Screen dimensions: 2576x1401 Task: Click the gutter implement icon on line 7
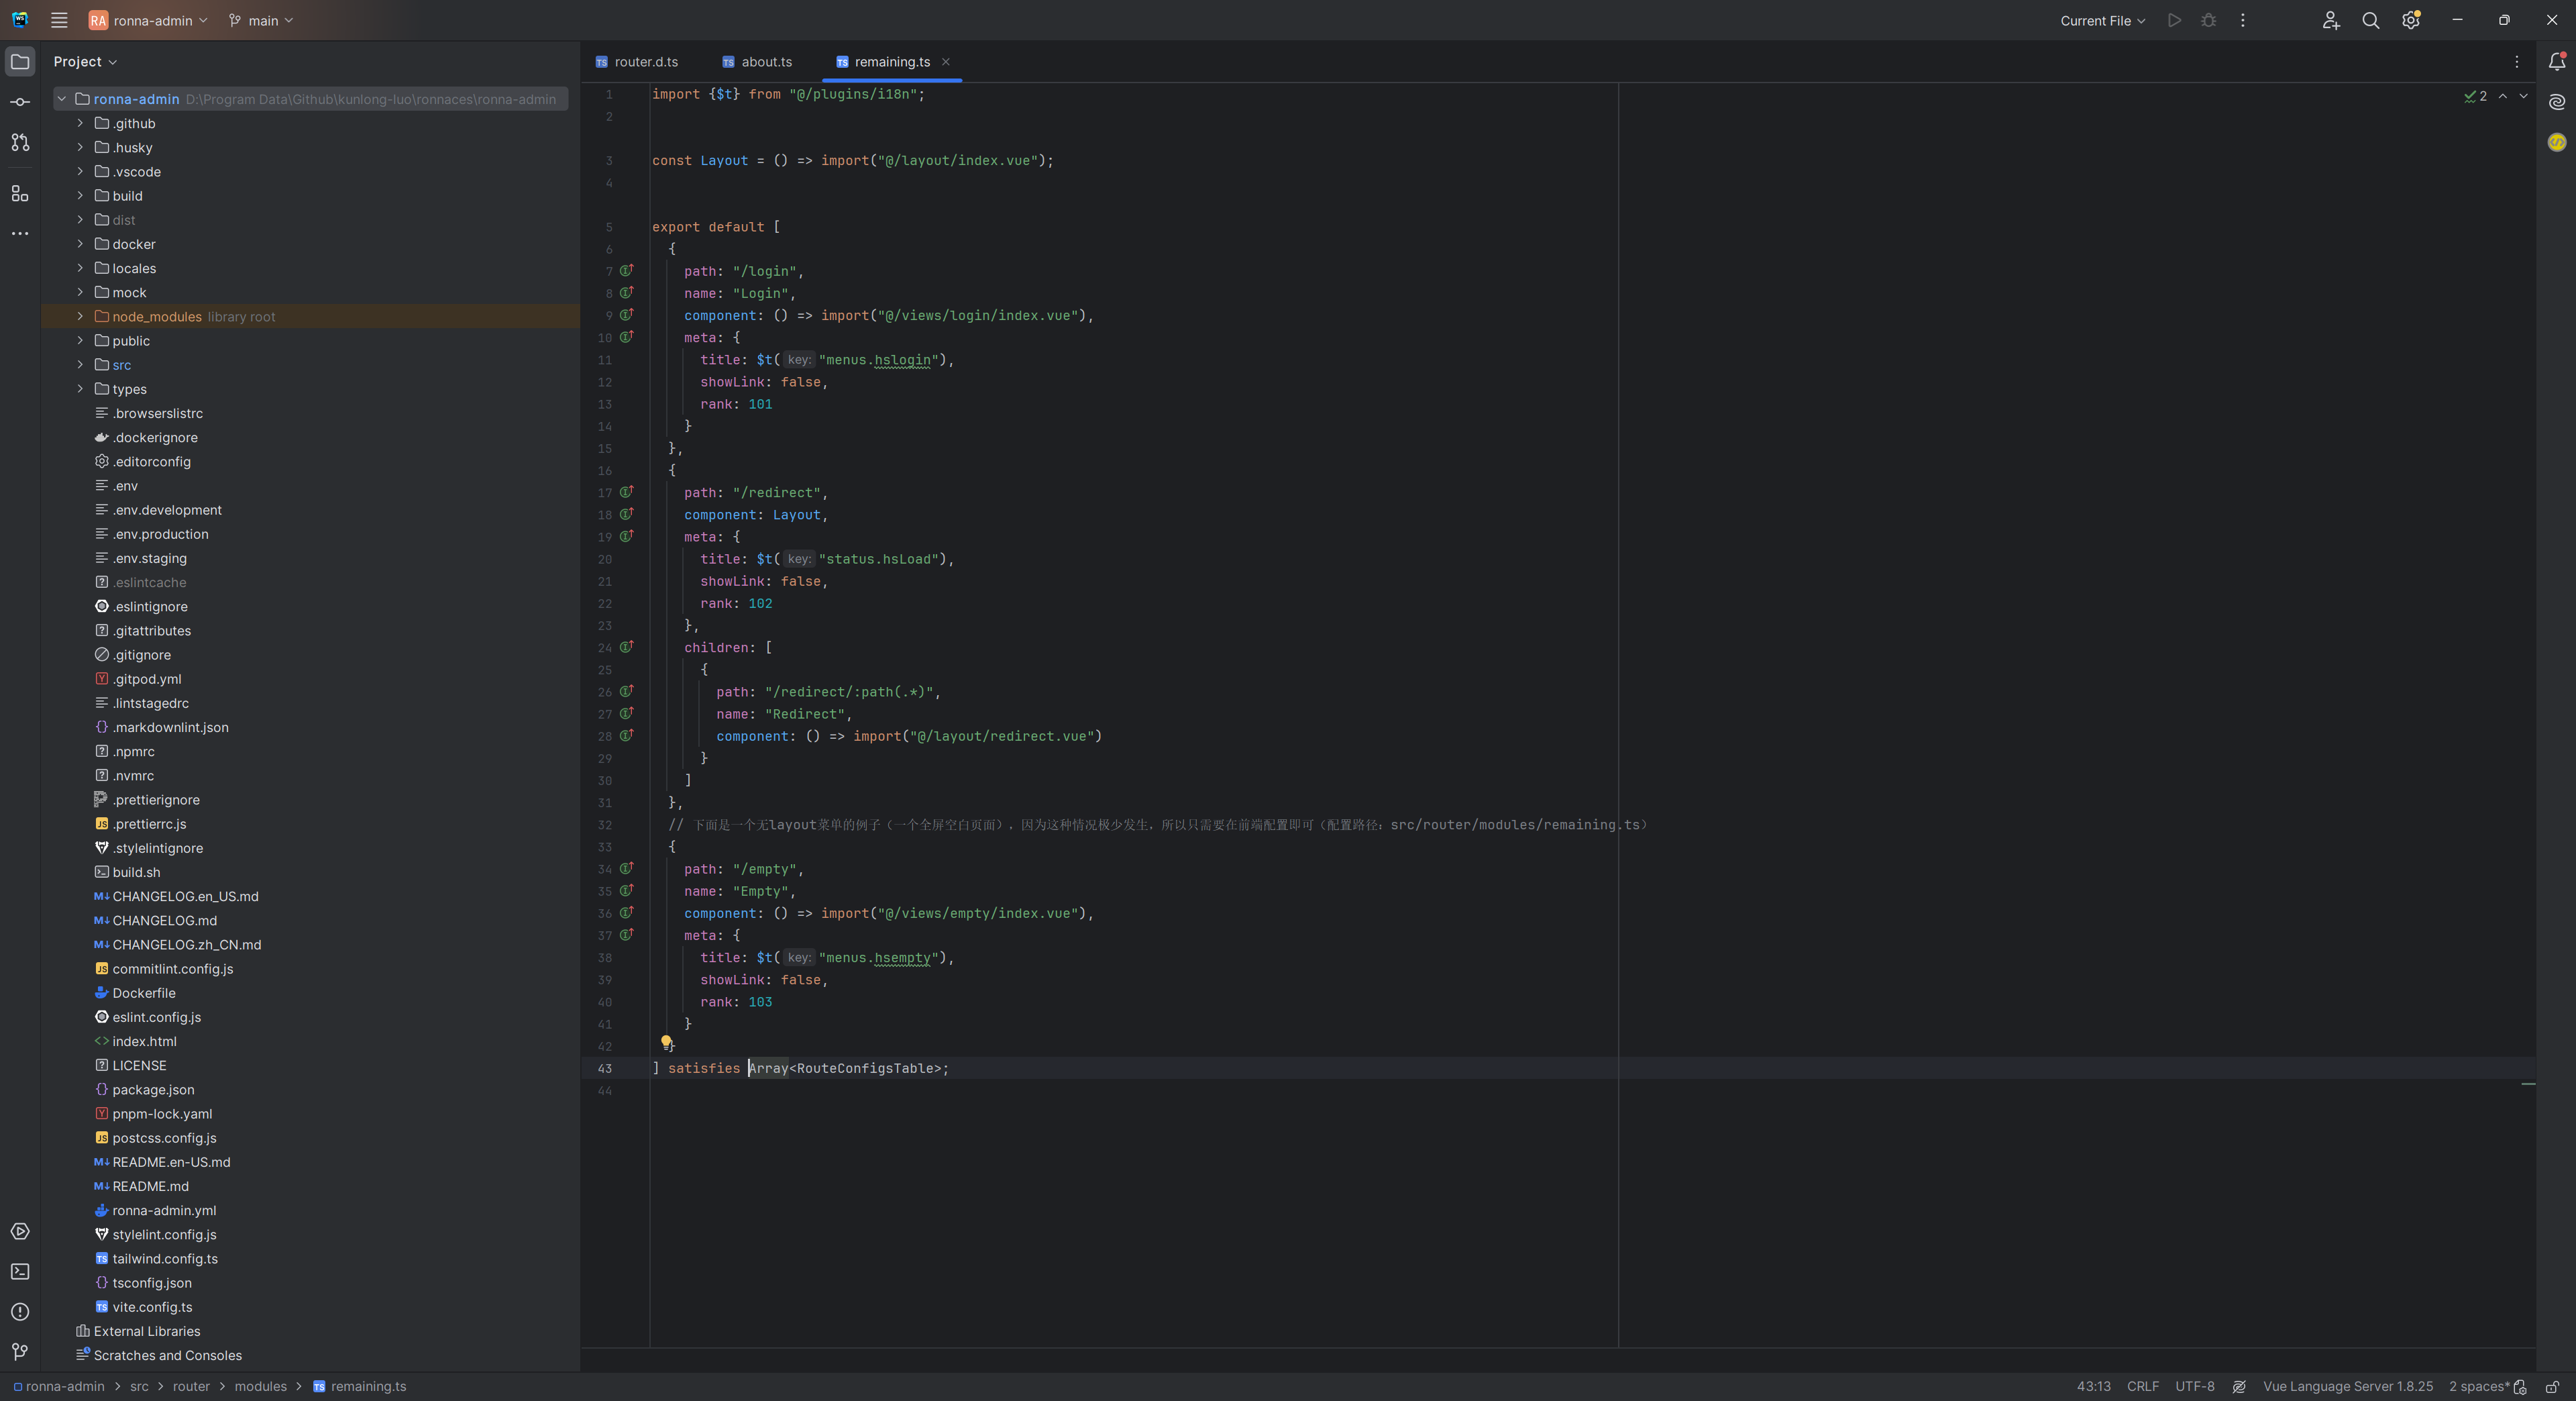[627, 271]
